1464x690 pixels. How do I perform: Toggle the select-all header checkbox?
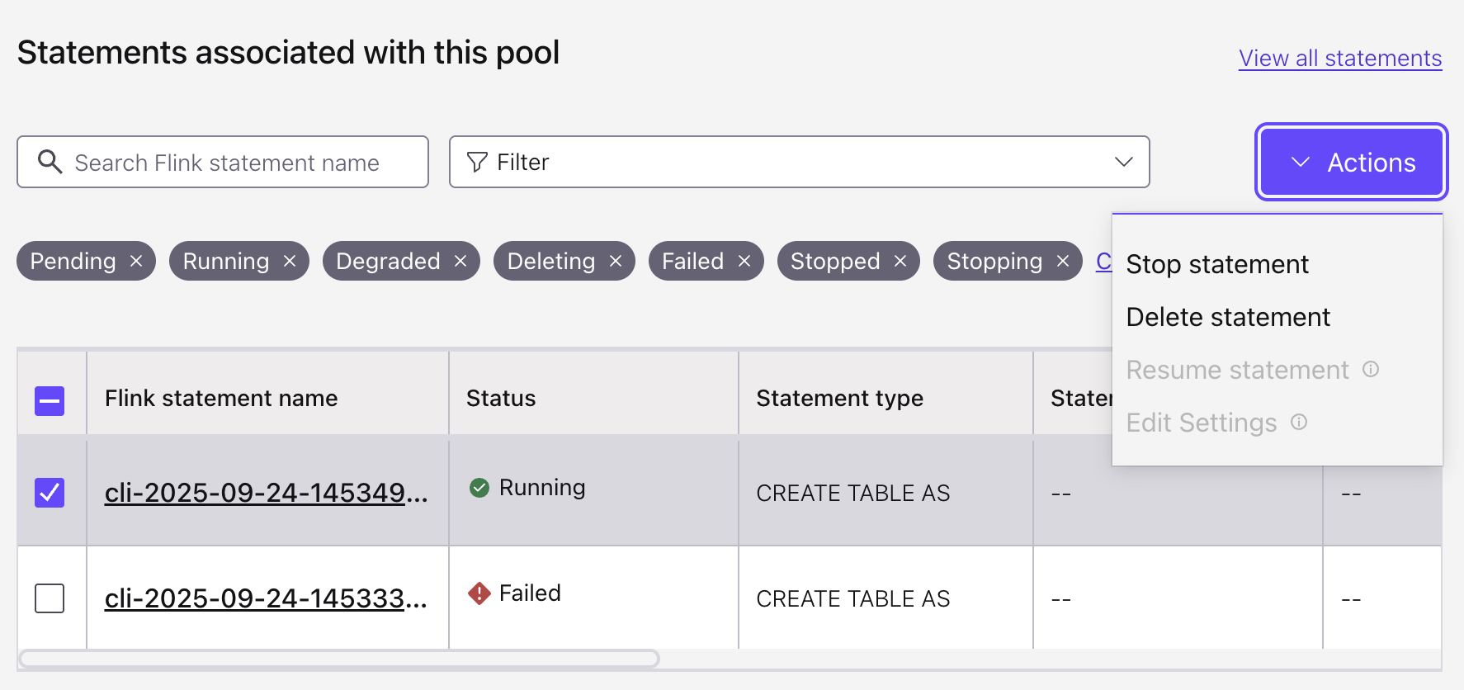[x=50, y=401]
